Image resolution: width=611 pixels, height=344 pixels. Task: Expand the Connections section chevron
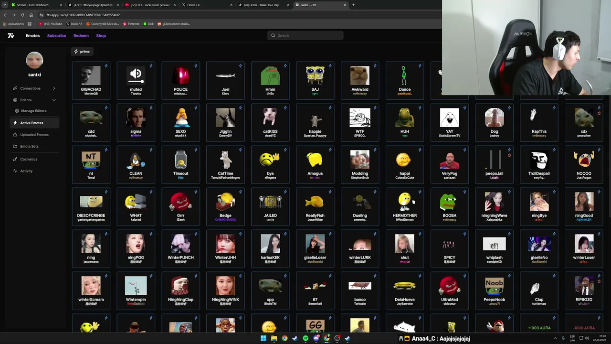point(54,88)
